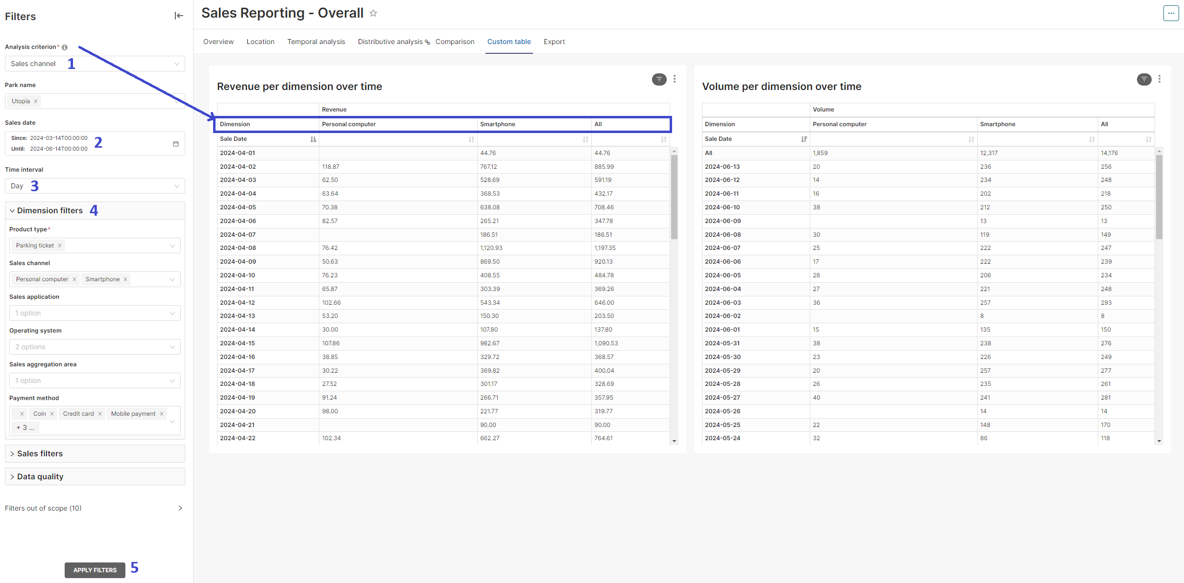
Task: Sort Revenue table by Sale Date
Action: click(314, 139)
